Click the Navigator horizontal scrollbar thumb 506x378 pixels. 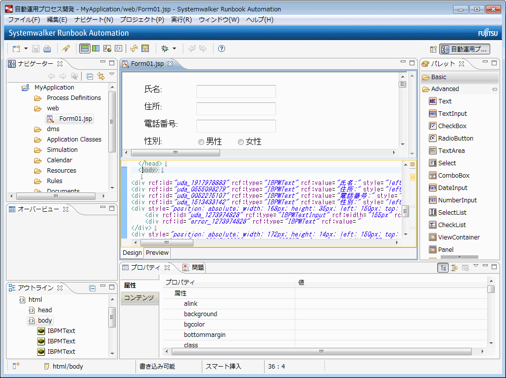tap(56, 196)
